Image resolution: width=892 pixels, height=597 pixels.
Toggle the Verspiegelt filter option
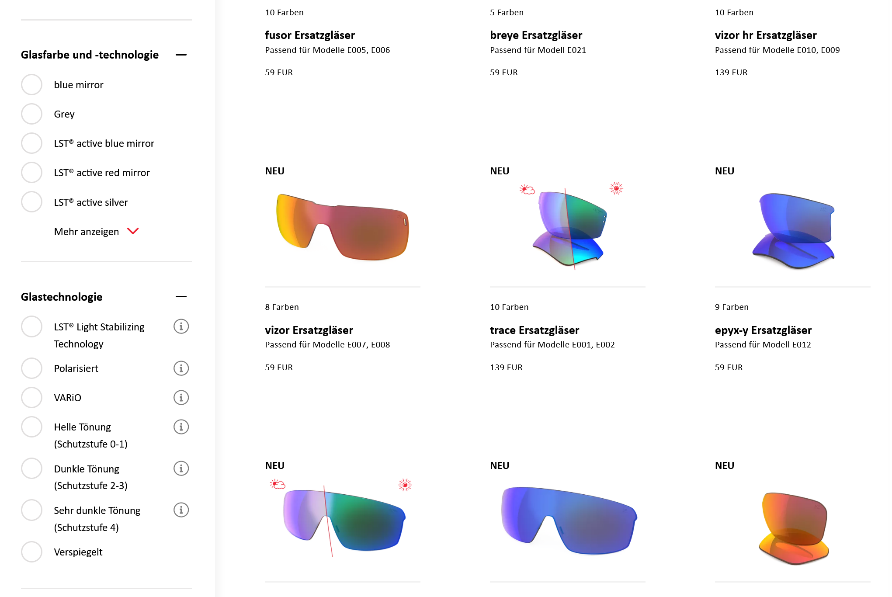[32, 552]
